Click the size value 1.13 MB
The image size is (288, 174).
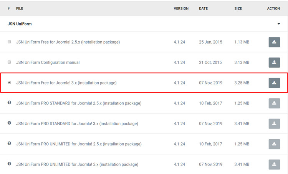click(x=242, y=42)
